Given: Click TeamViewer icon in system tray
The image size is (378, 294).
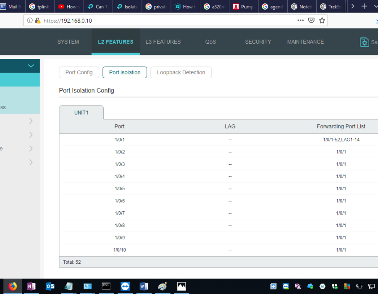Looking at the screenshot, I should pos(286,286).
